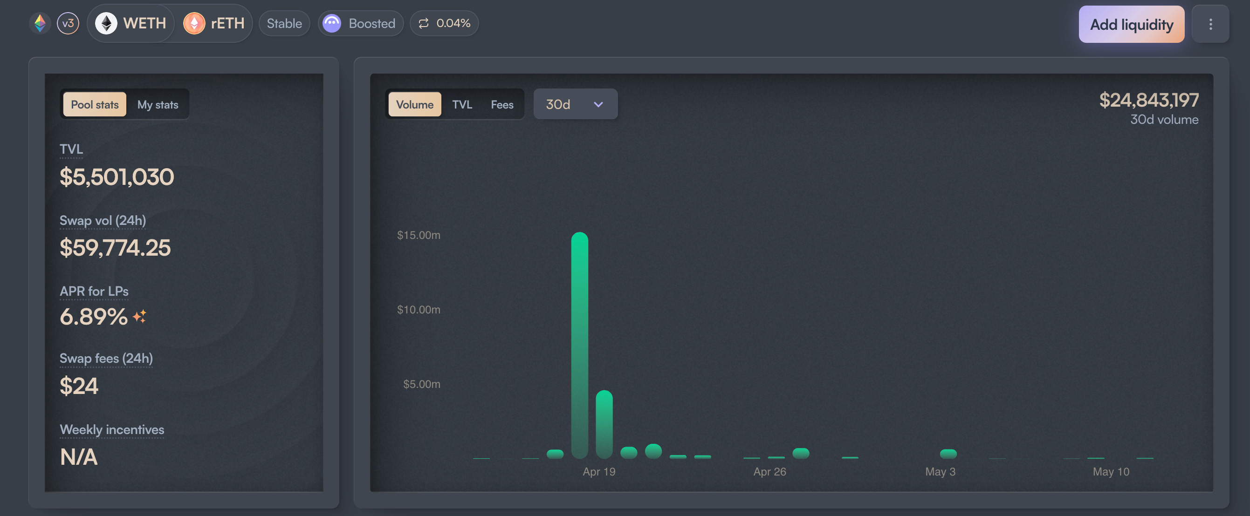Click the rETH token icon
This screenshot has height=516, width=1250.
194,23
